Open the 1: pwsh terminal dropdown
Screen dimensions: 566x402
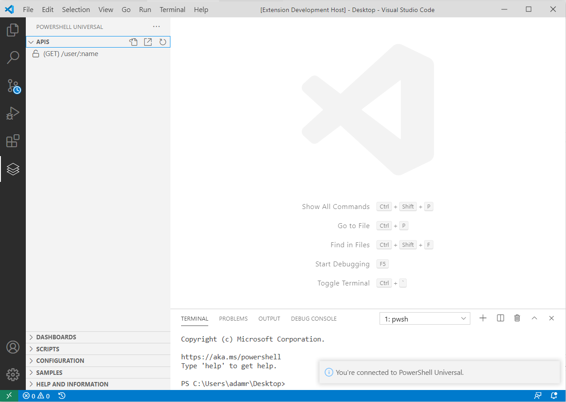pos(424,318)
